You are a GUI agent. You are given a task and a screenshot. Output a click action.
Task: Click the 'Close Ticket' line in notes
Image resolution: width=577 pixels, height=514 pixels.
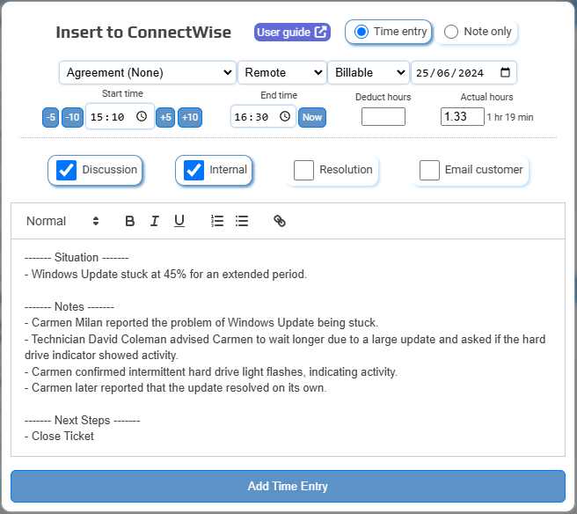point(59,437)
